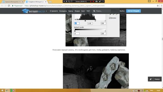Image resolution: width=163 pixels, height=92 pixels.
Task: Open the Chrome three-dot menu
Action: click(x=161, y=6)
